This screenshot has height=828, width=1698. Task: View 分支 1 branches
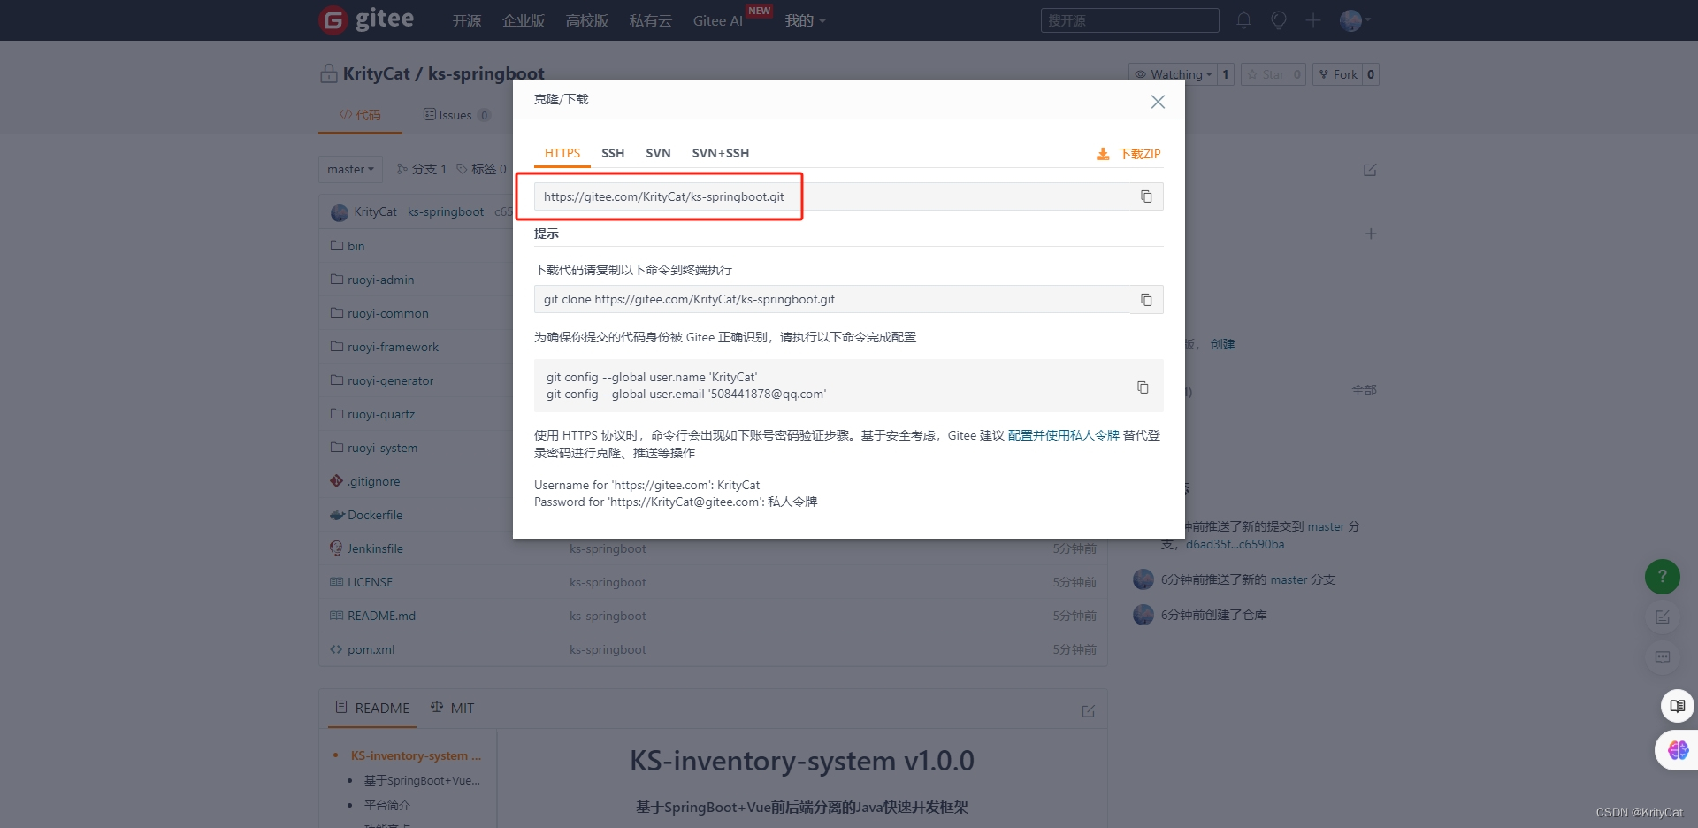tap(421, 169)
